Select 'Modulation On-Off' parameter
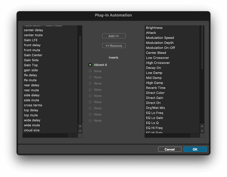 coord(160,48)
